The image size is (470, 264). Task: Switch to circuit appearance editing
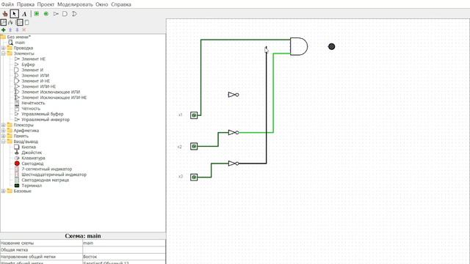click(x=27, y=23)
